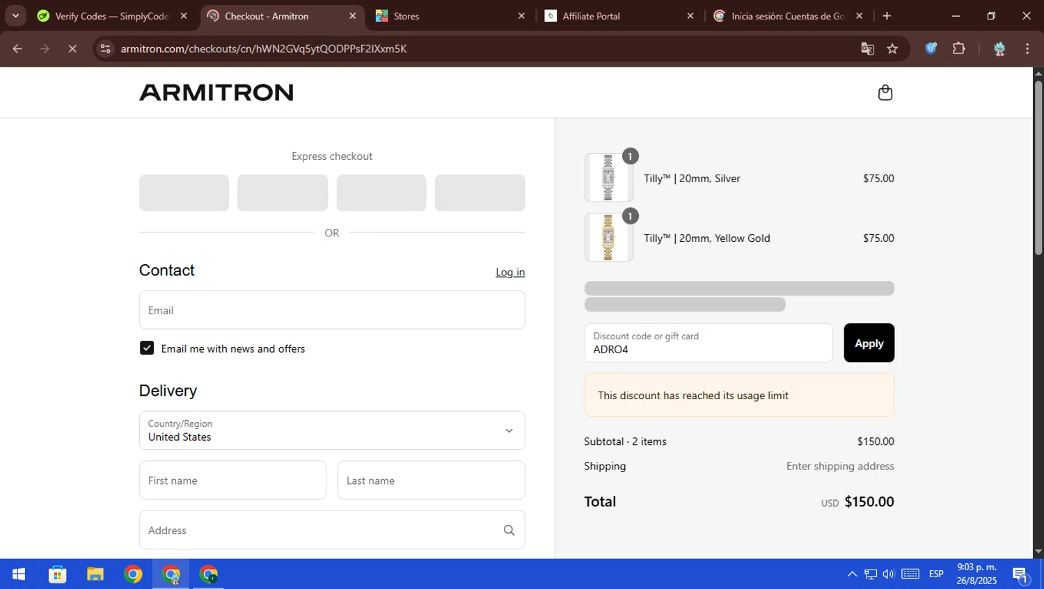Switch to the Affiliate Portal tab

click(x=619, y=16)
